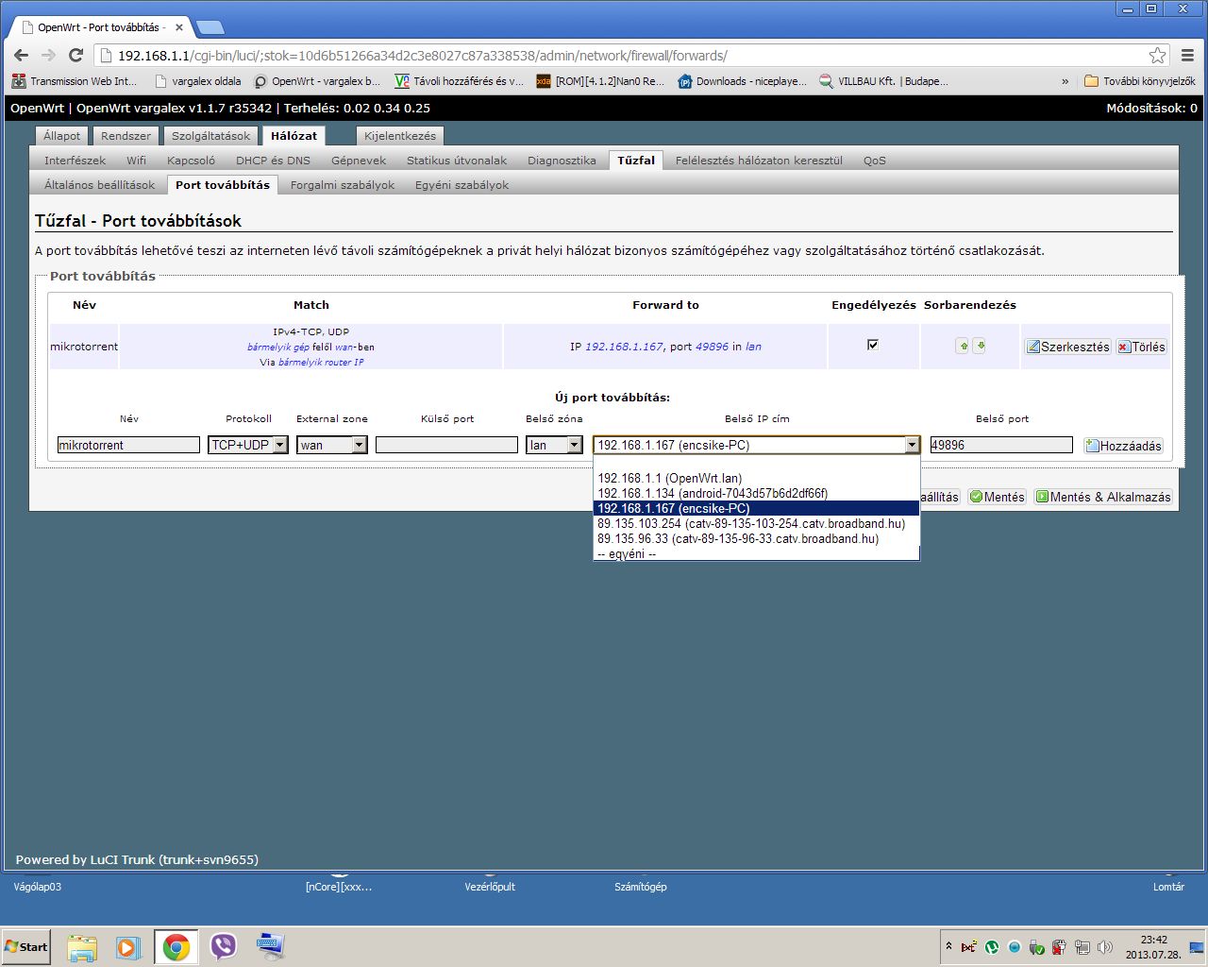1208x967 pixels.
Task: Switch to the Interfészek submenu
Action: (75, 161)
